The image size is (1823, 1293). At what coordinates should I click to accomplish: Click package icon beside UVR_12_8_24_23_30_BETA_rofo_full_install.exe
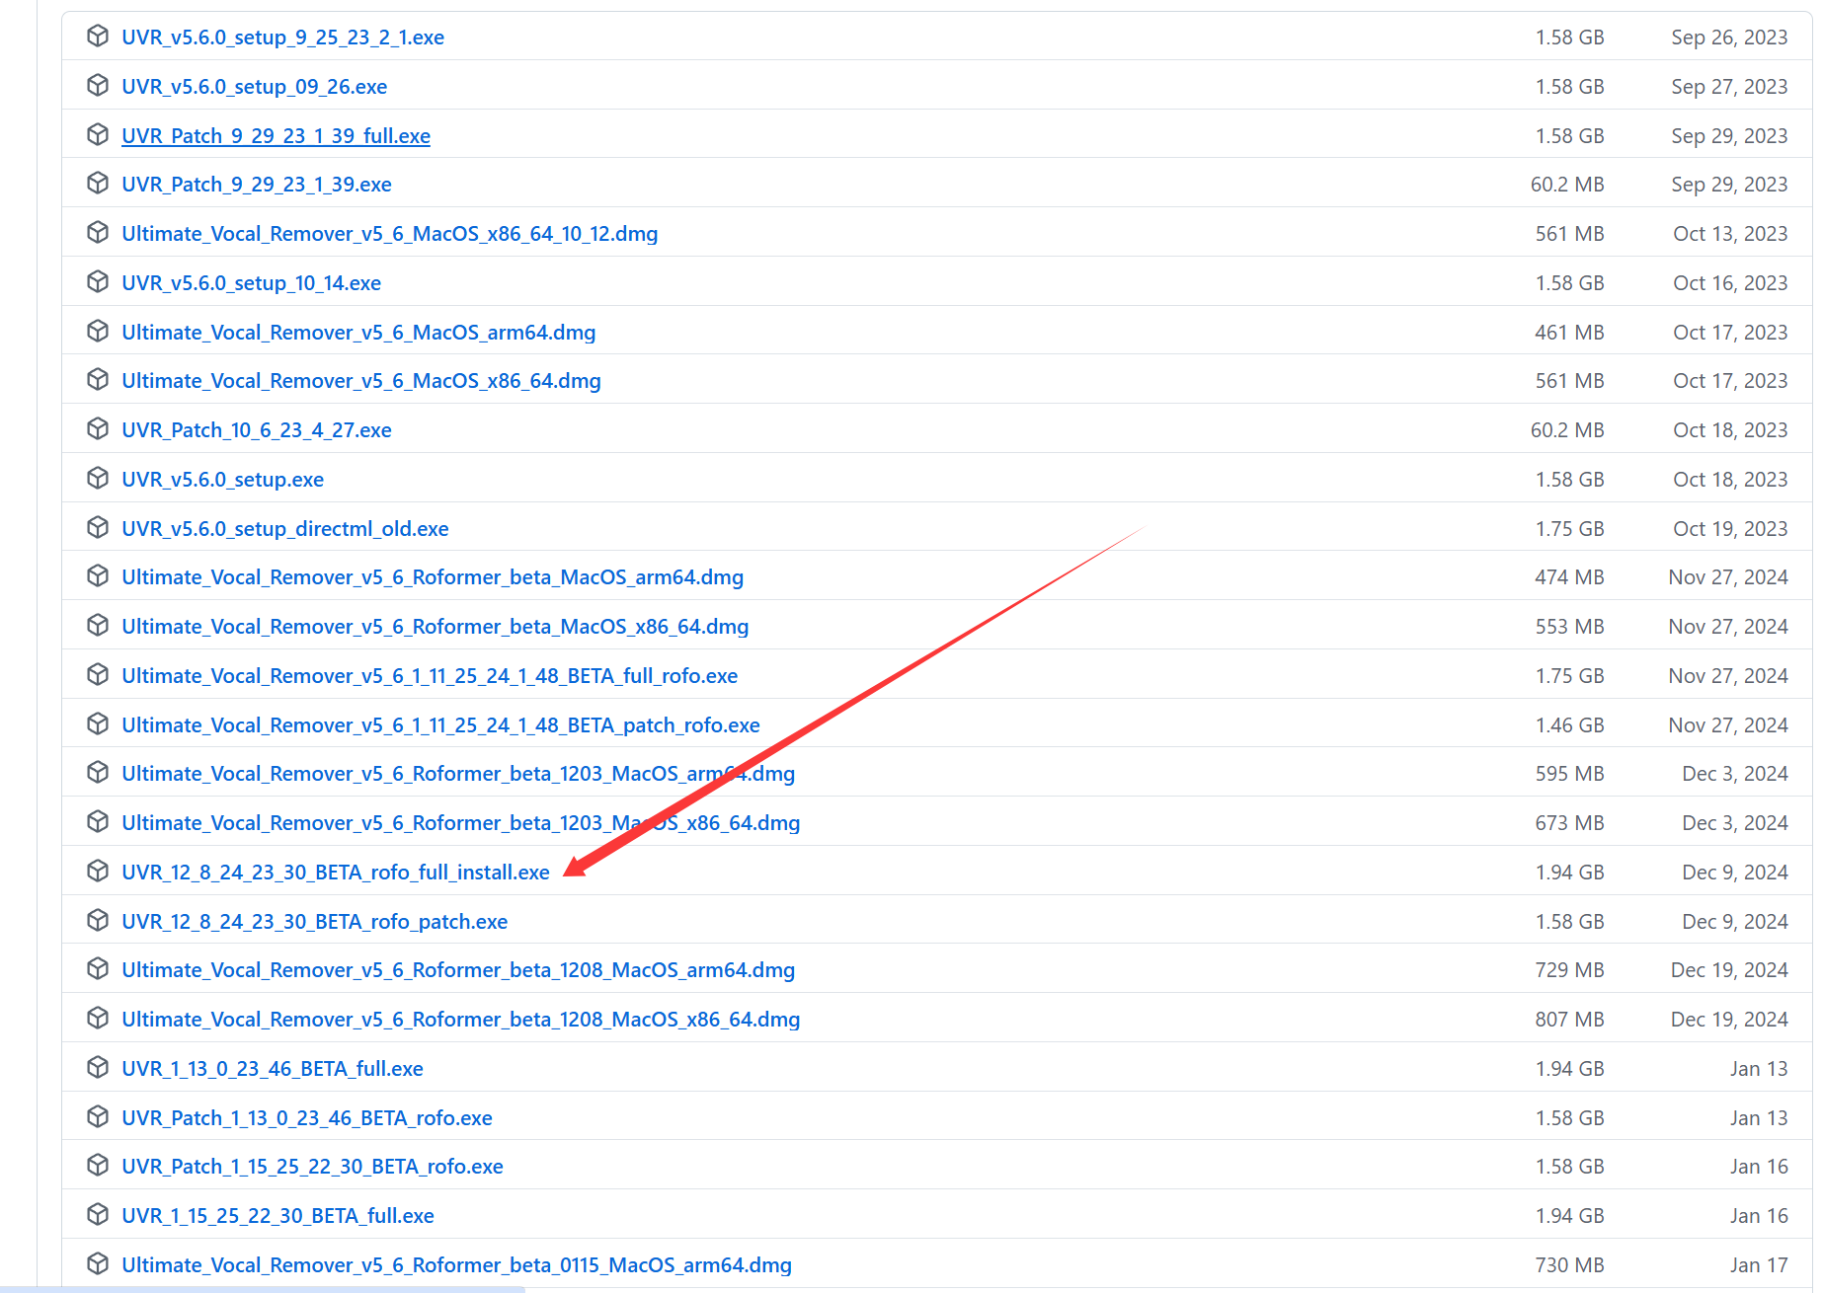(x=98, y=872)
